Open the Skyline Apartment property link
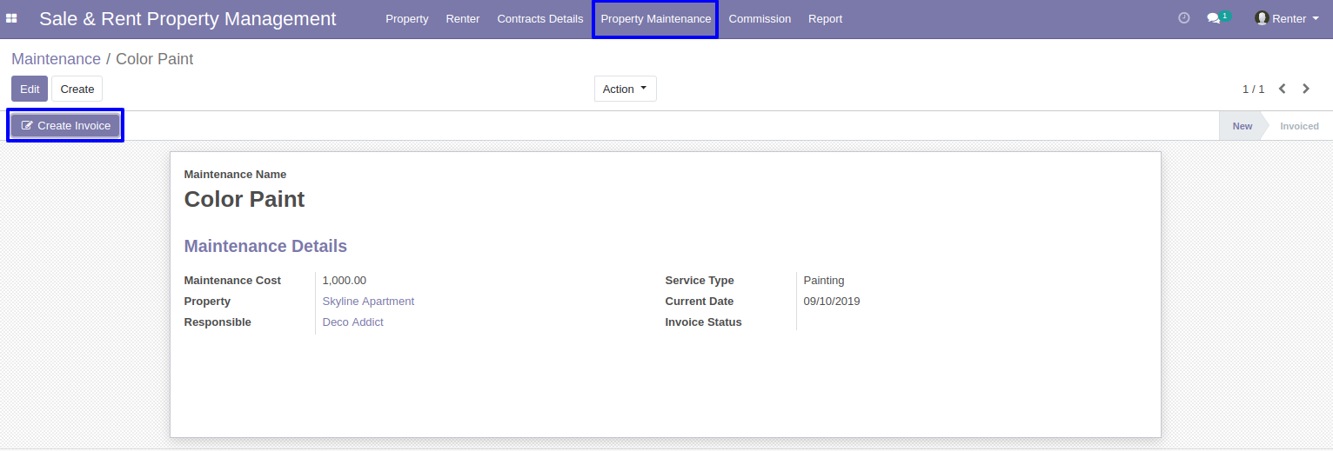This screenshot has width=1333, height=451. [x=368, y=302]
